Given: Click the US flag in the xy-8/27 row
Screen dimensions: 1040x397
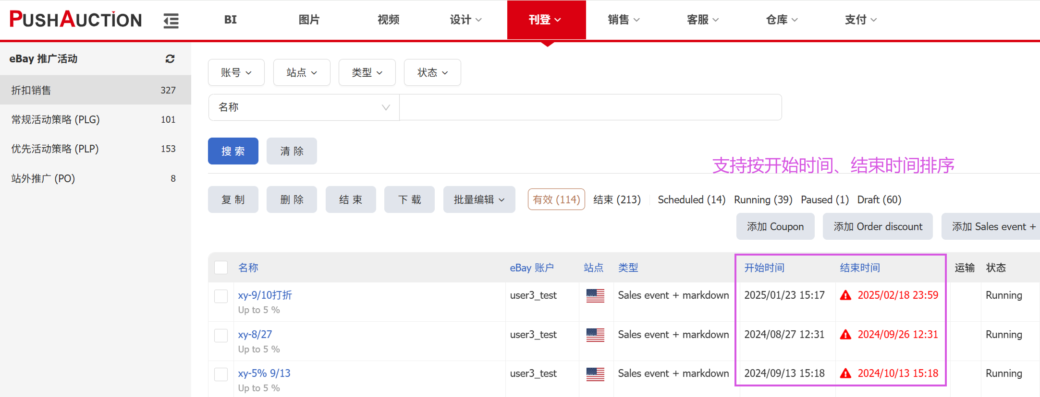Looking at the screenshot, I should [595, 335].
